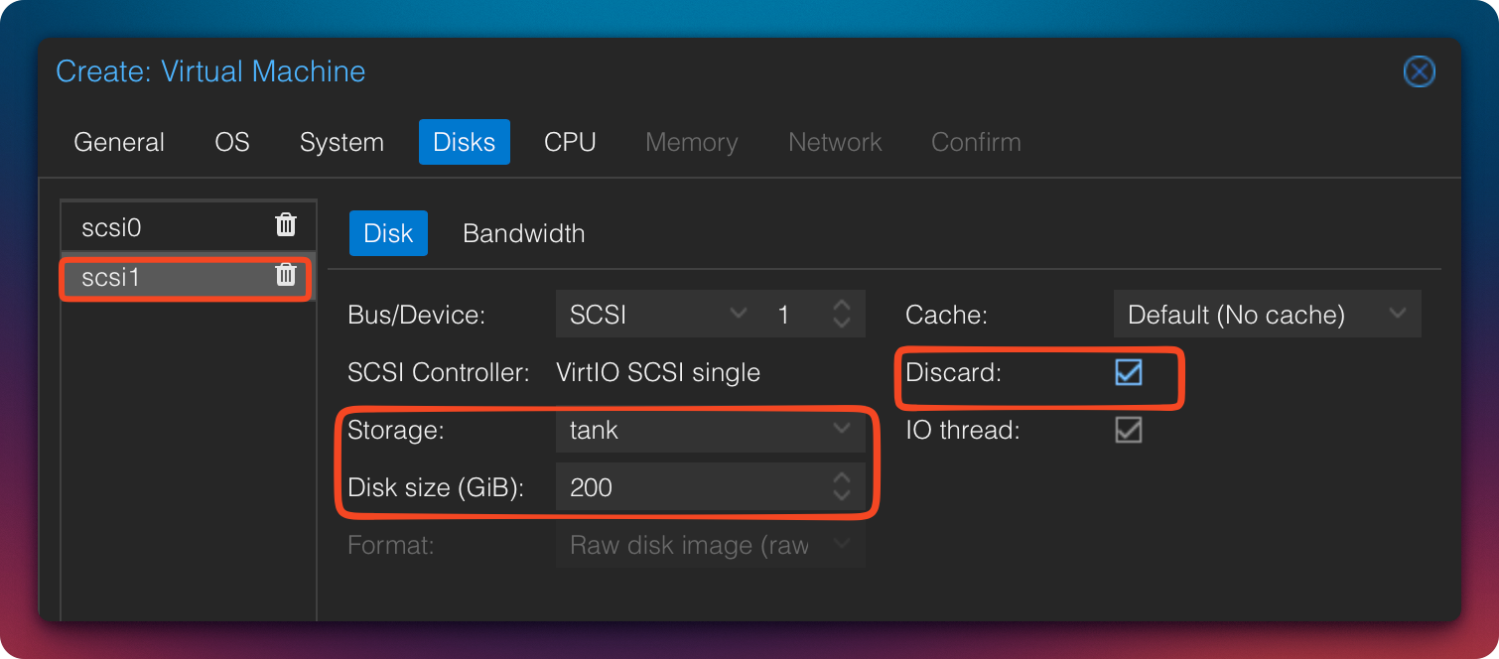The height and width of the screenshot is (659, 1499).
Task: Toggle the Discard checkbox
Action: click(x=1128, y=372)
